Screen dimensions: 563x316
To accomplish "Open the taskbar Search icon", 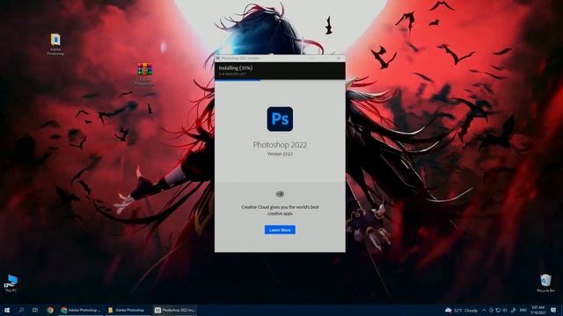I will point(21,310).
